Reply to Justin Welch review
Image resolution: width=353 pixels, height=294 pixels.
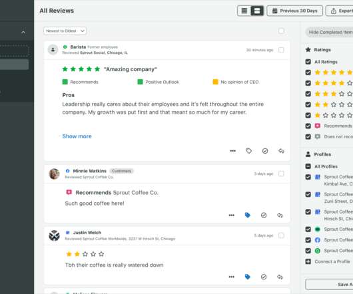(280, 277)
